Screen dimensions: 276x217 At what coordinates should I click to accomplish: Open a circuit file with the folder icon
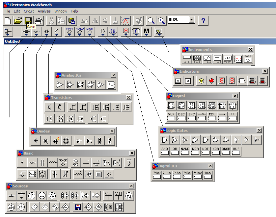point(18,21)
